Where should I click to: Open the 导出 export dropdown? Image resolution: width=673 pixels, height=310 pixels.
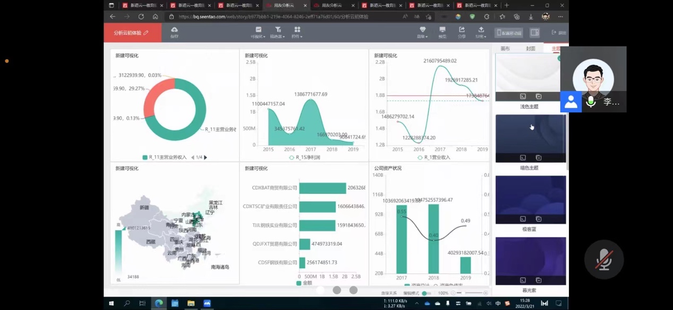[x=481, y=32]
